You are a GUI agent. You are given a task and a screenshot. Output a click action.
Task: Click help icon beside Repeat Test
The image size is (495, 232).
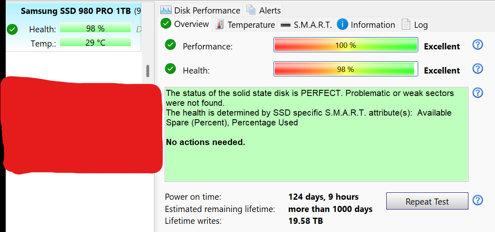[477, 200]
